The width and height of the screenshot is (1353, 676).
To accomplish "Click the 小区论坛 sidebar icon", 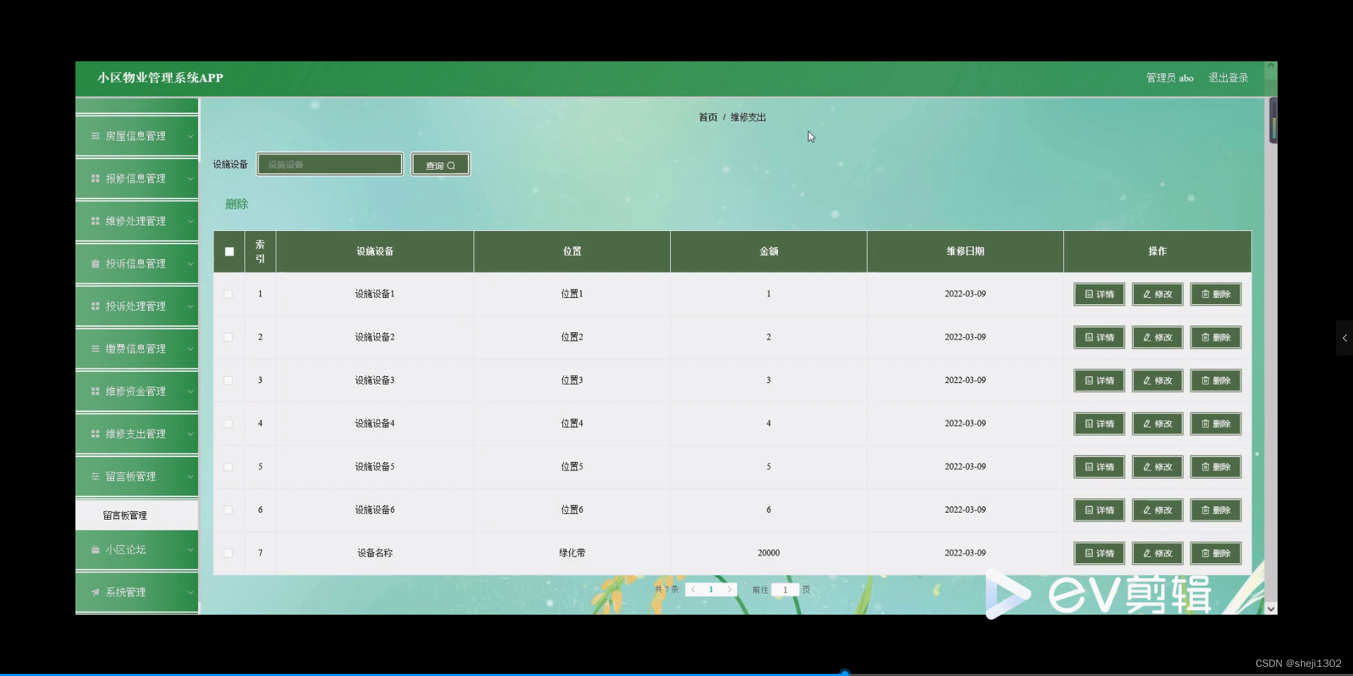I will point(95,550).
